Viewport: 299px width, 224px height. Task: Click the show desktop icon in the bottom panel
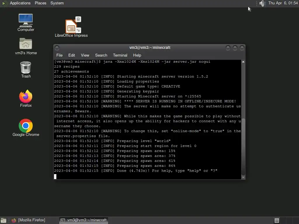tap(4, 220)
